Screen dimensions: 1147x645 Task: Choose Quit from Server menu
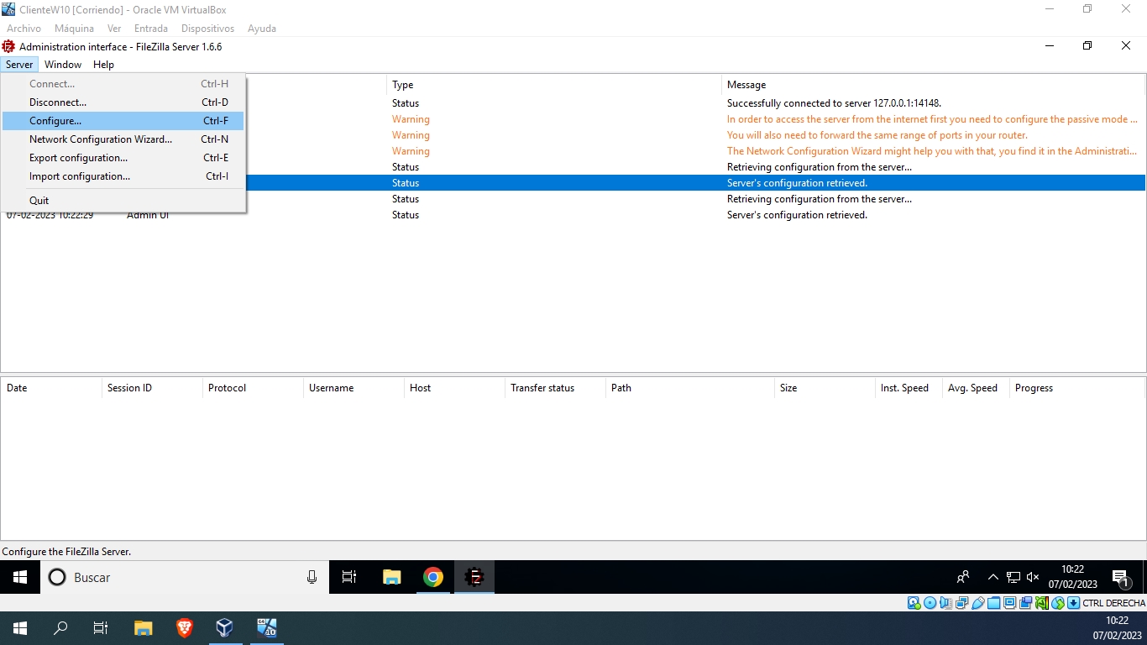tap(123, 201)
